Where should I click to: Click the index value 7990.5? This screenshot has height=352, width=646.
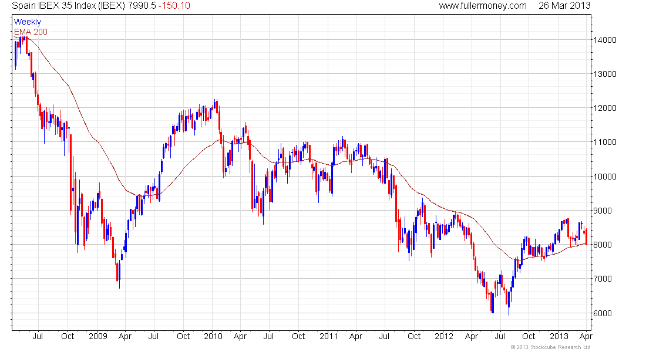(142, 6)
